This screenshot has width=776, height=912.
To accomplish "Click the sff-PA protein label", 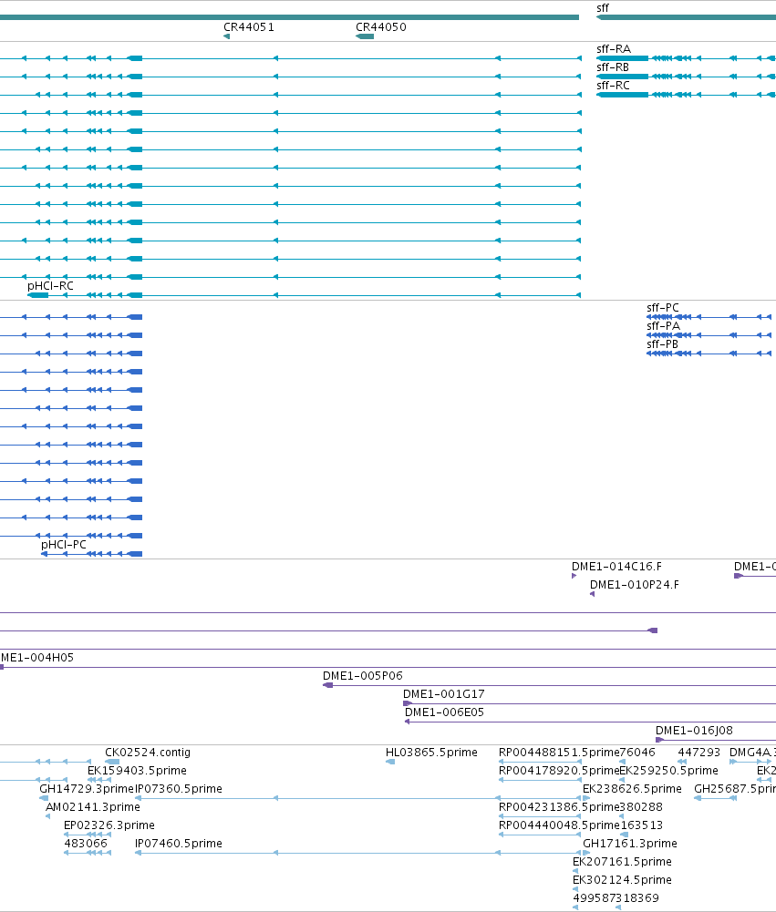I will 663,326.
